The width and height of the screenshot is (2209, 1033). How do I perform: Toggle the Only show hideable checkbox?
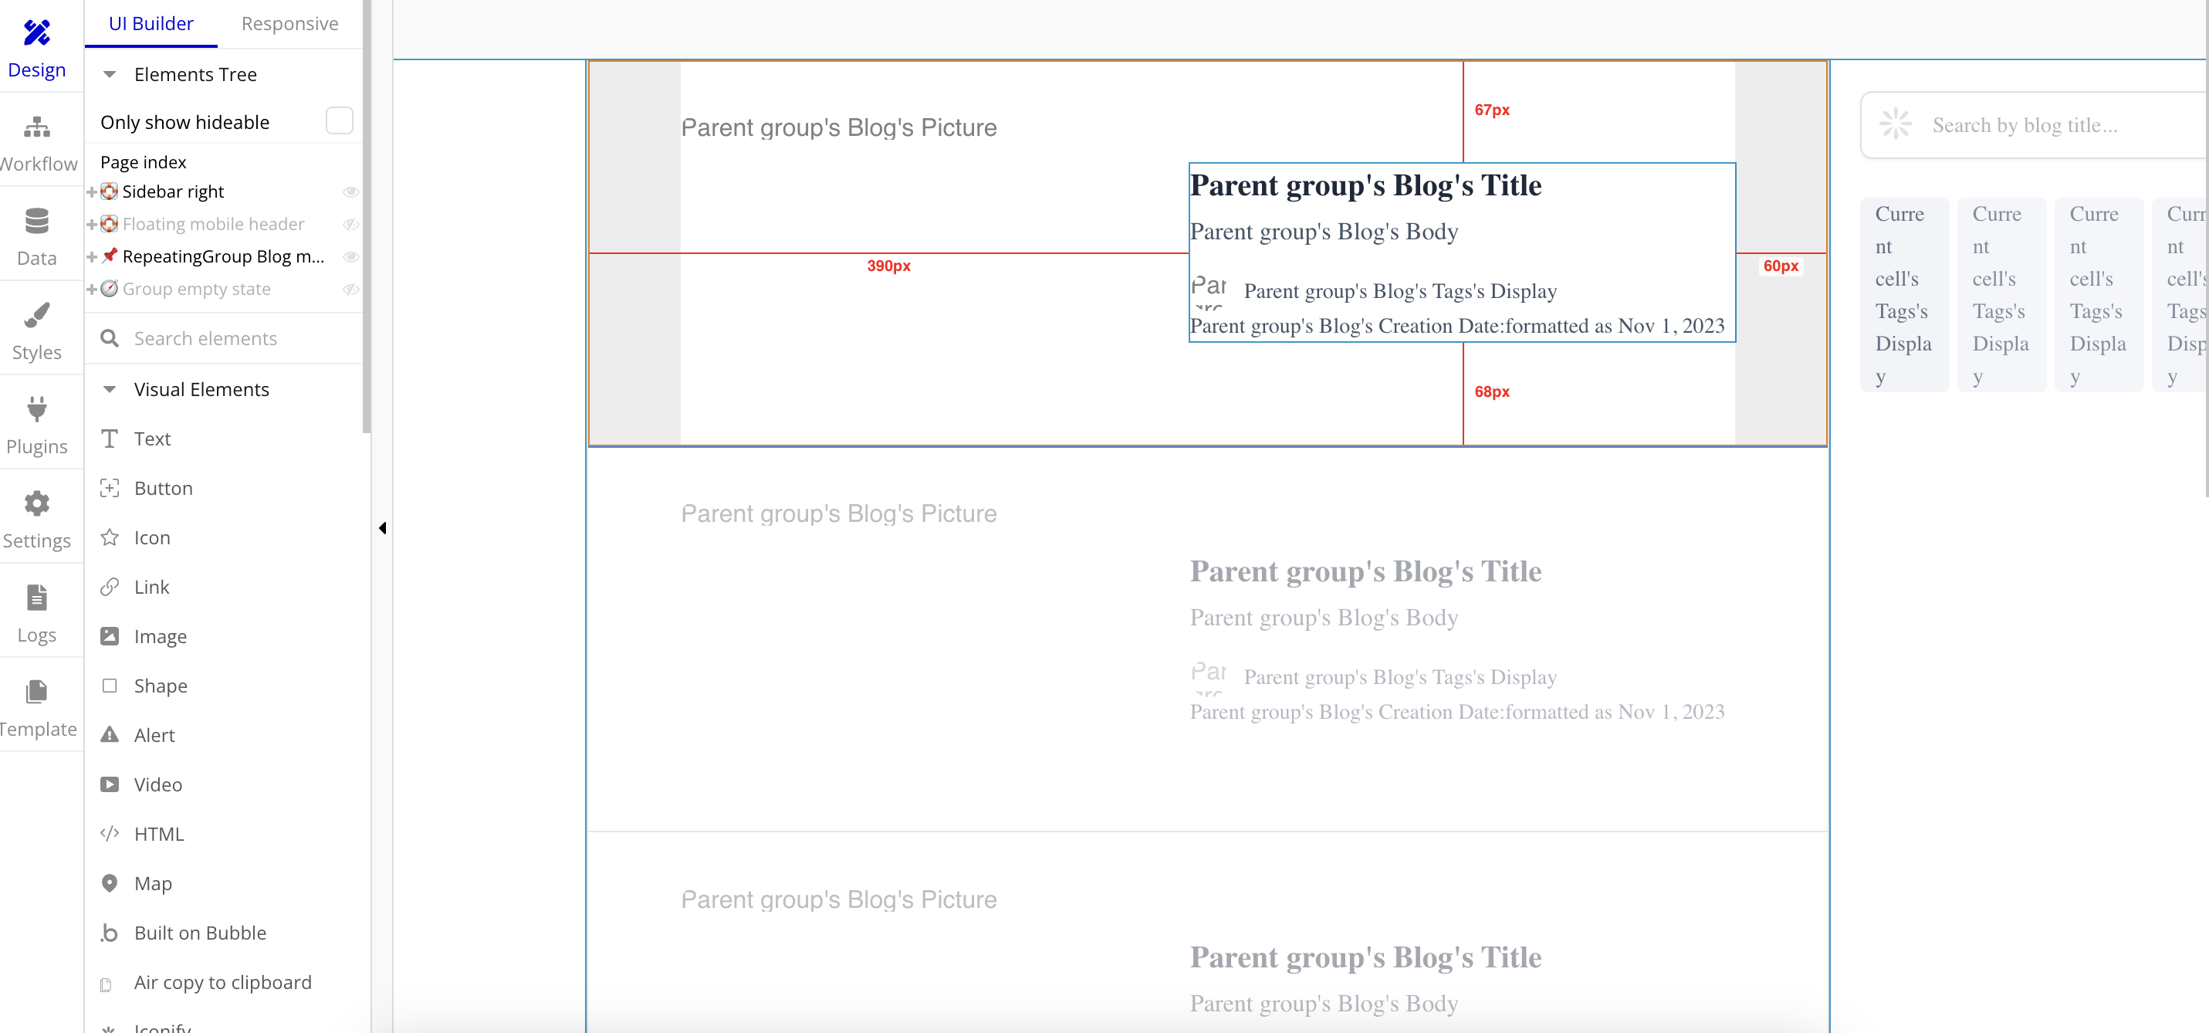[x=340, y=121]
